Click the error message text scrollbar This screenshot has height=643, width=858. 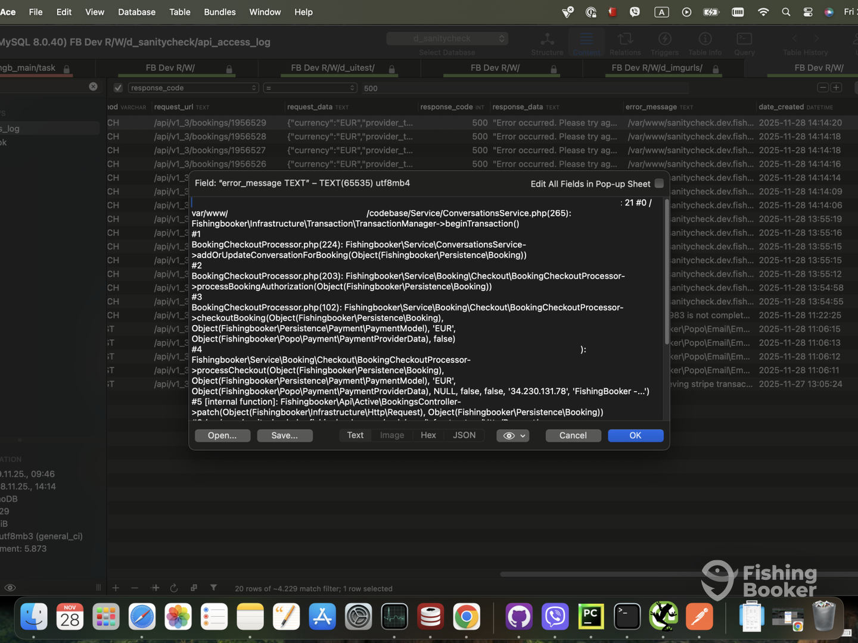point(666,274)
